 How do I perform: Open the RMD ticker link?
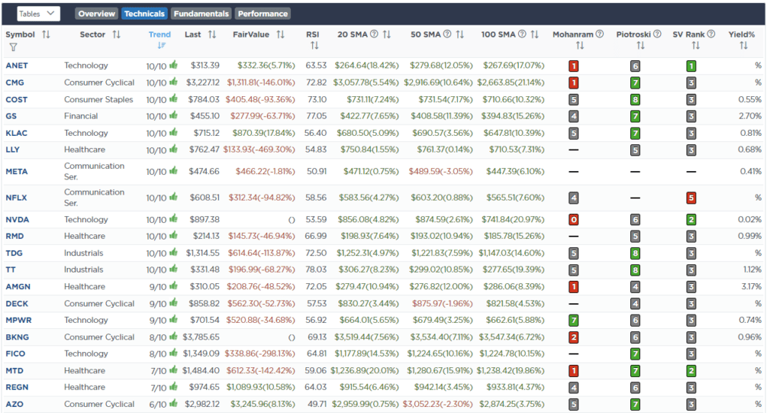click(15, 236)
